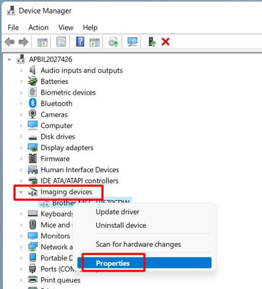Select Uninstall device from context menu
This screenshot has height=289, width=262.
click(x=121, y=225)
